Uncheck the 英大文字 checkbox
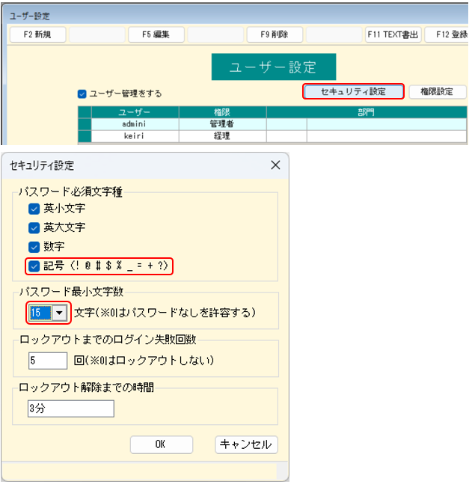The width and height of the screenshot is (469, 484). (x=34, y=227)
